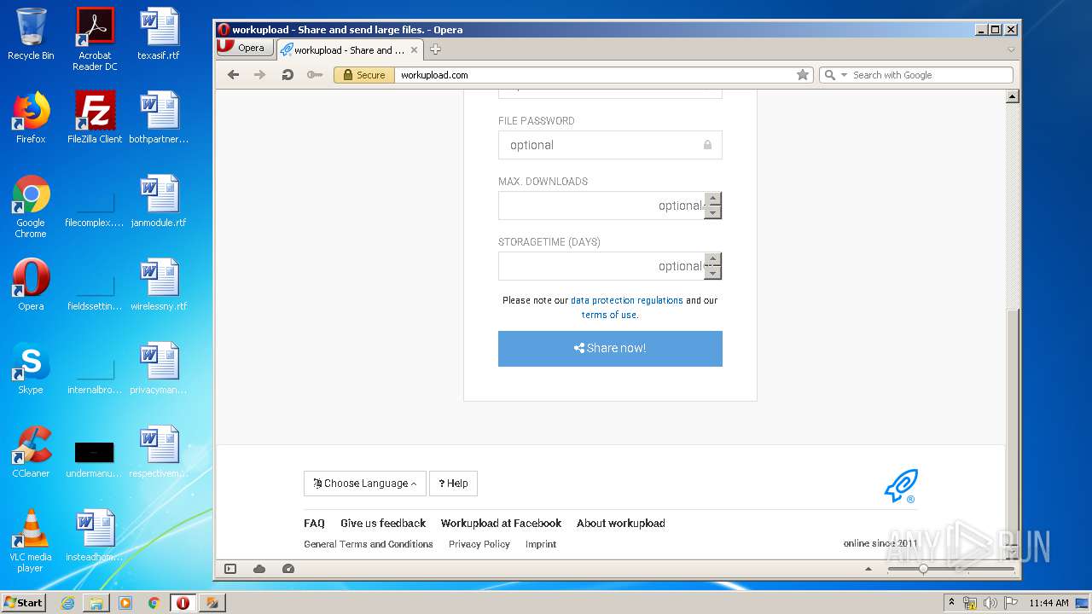Click the Help button
This screenshot has width=1092, height=614.
pyautogui.click(x=453, y=484)
